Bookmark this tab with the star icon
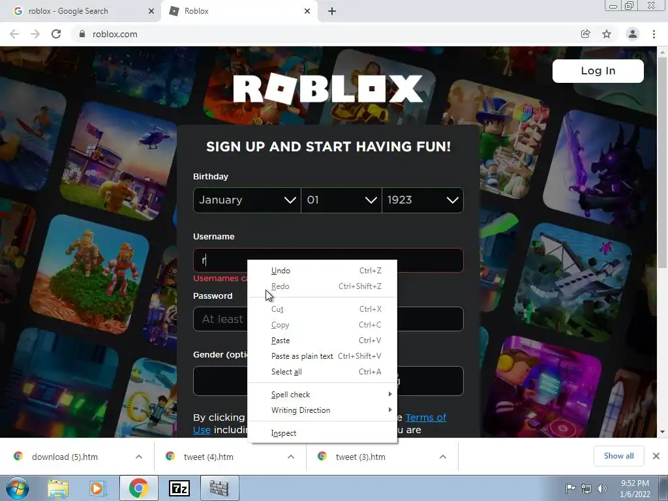Viewport: 668px width, 501px height. point(607,34)
